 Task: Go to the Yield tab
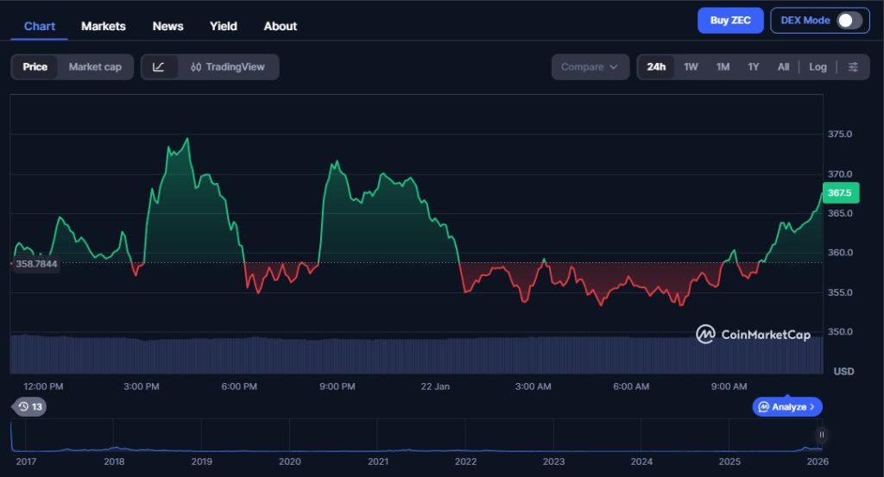224,26
